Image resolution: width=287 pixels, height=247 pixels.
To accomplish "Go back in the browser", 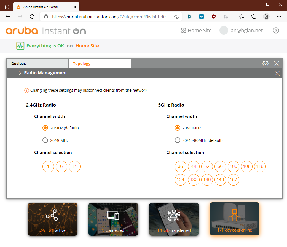I will [8, 17].
